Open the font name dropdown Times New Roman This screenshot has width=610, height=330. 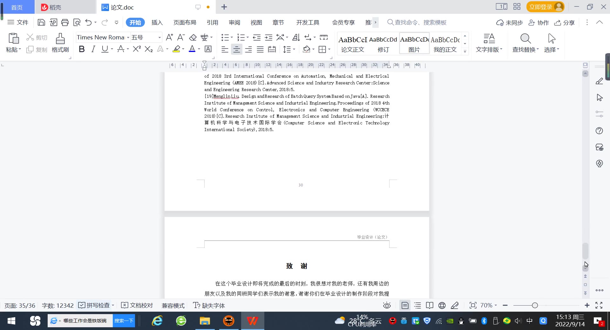(x=128, y=37)
